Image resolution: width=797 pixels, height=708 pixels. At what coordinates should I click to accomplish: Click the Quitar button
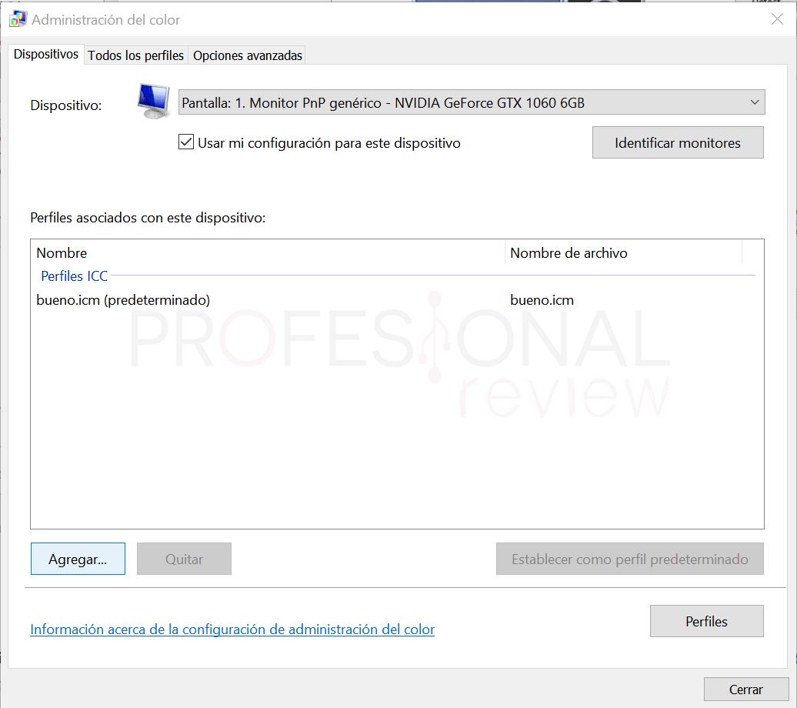pos(184,559)
